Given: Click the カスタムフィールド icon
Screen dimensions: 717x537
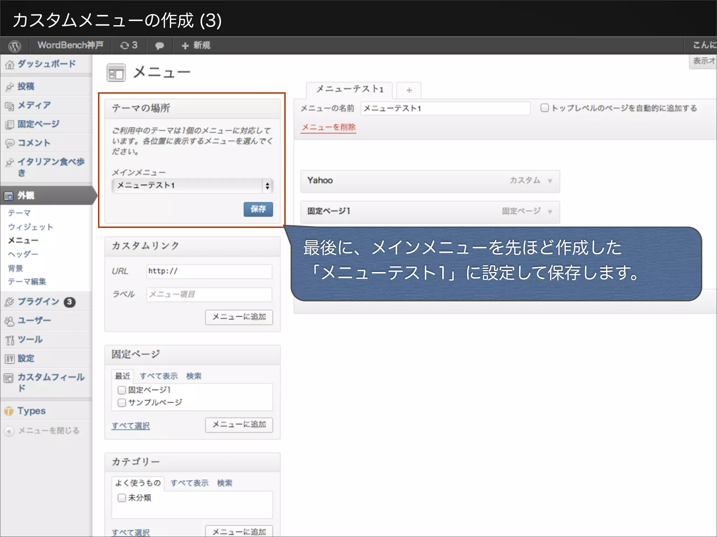Looking at the screenshot, I should point(9,378).
